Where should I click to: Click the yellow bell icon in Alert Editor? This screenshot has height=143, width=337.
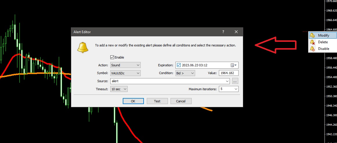(x=83, y=47)
